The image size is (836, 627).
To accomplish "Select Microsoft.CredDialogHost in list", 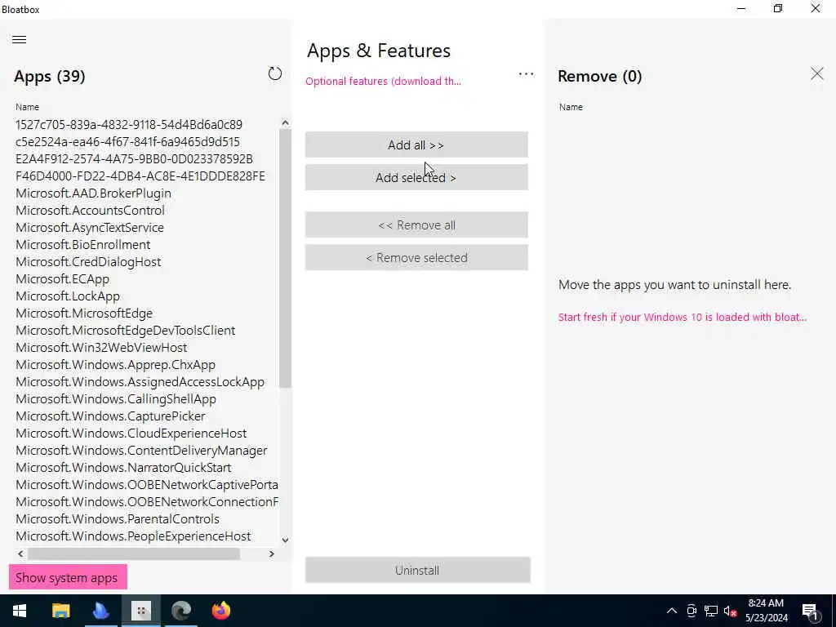I will pos(88,262).
